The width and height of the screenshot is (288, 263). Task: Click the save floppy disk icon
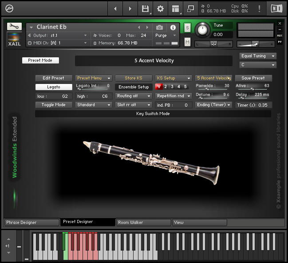pyautogui.click(x=145, y=8)
